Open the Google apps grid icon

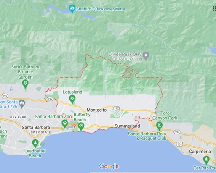[214, 9]
